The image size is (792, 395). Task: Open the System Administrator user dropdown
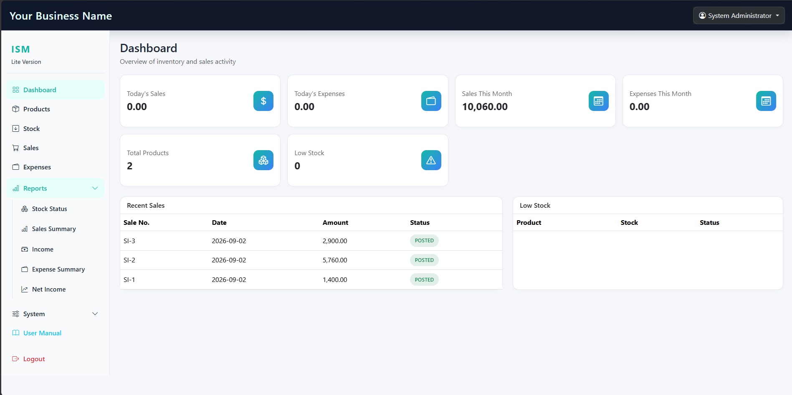[739, 15]
